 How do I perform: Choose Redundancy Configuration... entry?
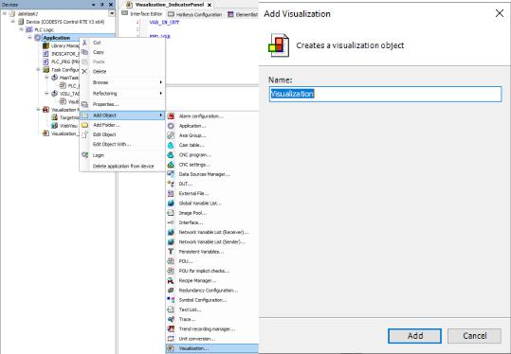(x=212, y=291)
